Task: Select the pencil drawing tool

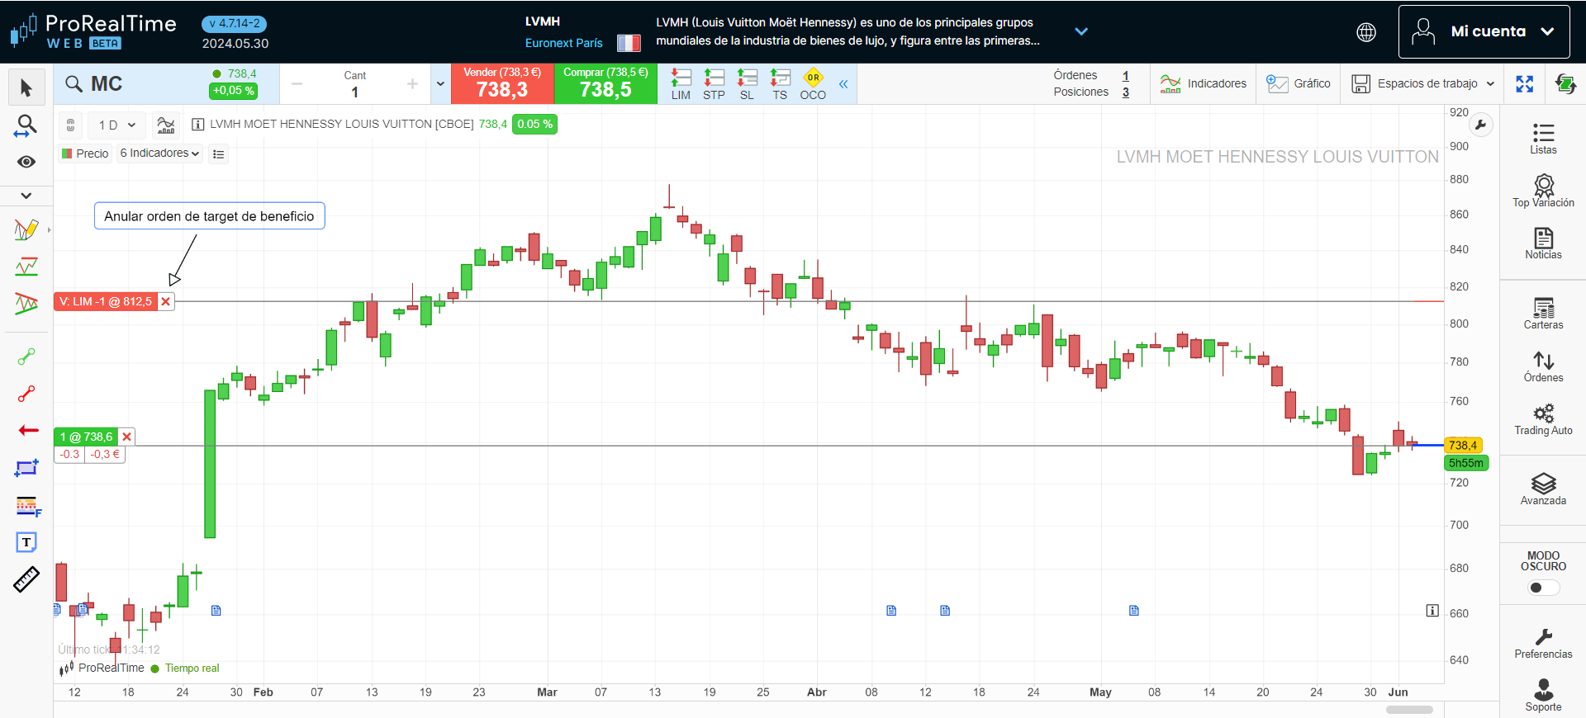Action: (26, 229)
